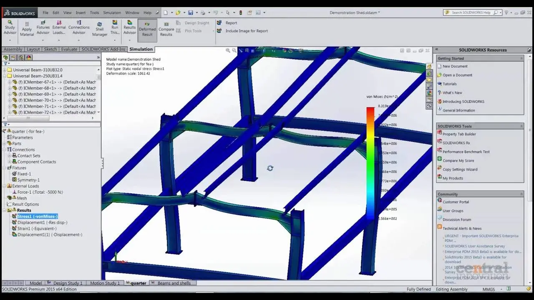Expand the Universal Beam-310UB32.0 folder
534x300 pixels.
[x=5, y=70]
